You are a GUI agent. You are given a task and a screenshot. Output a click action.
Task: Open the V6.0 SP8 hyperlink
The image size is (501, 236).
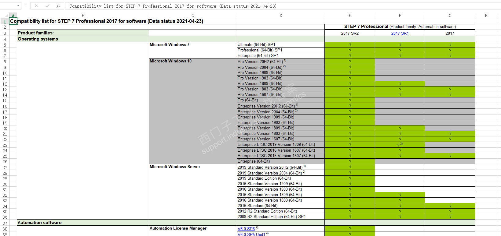[x=246, y=229]
